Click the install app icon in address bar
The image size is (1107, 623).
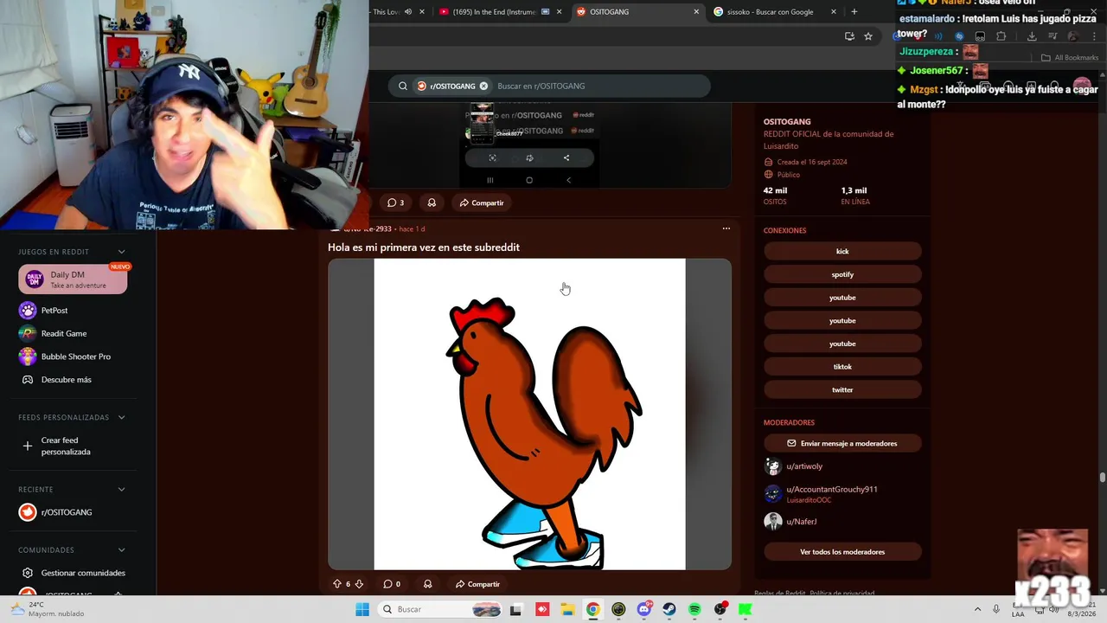tap(849, 35)
